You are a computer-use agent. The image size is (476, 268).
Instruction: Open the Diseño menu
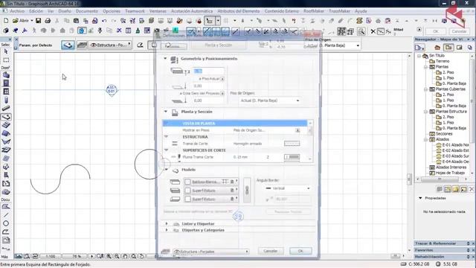pyautogui.click(x=65, y=11)
